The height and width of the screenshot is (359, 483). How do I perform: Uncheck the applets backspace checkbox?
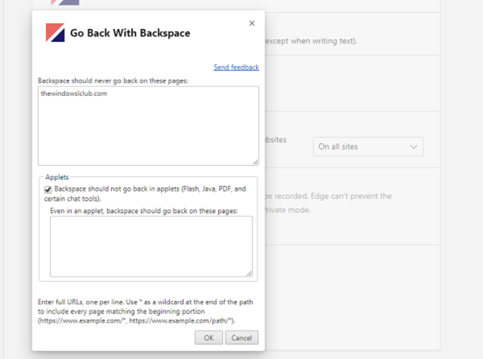click(48, 189)
